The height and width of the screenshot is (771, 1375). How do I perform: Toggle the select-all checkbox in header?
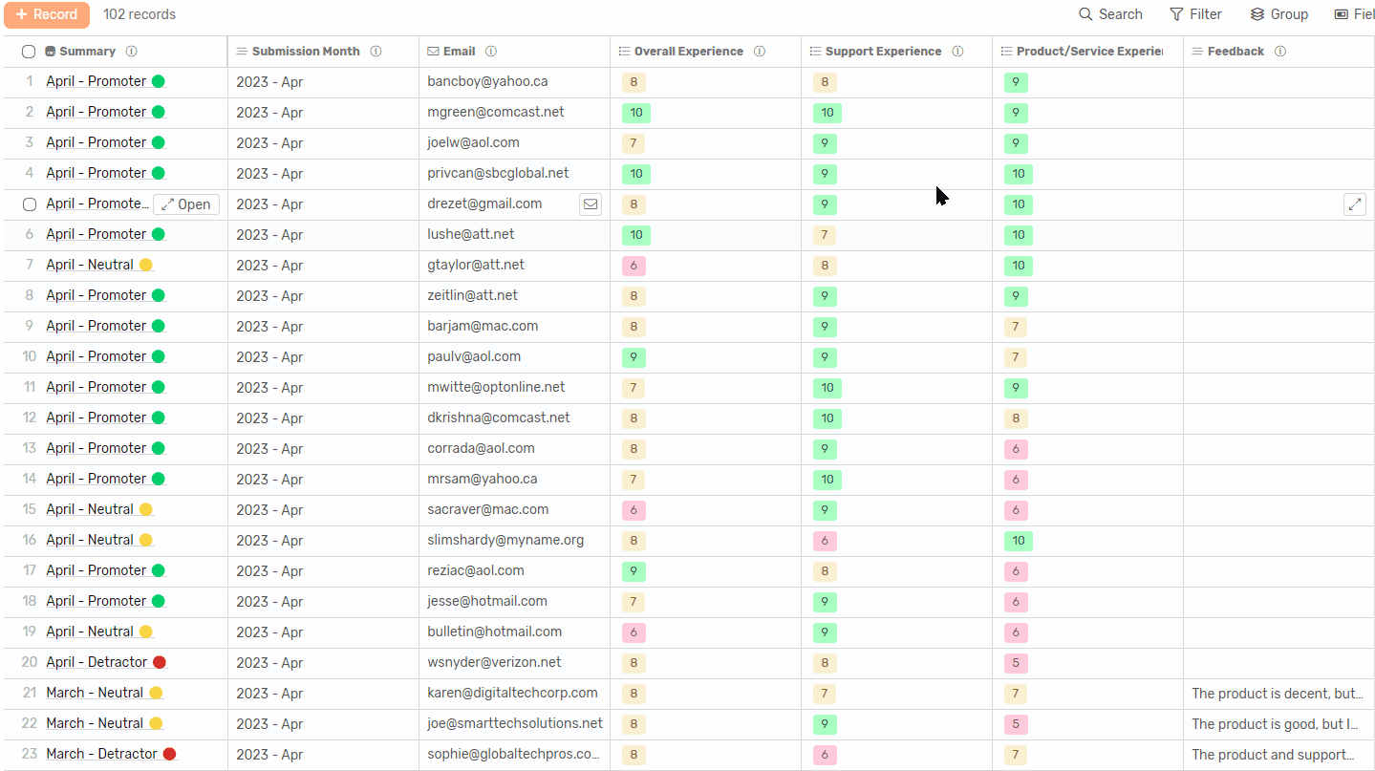click(29, 52)
